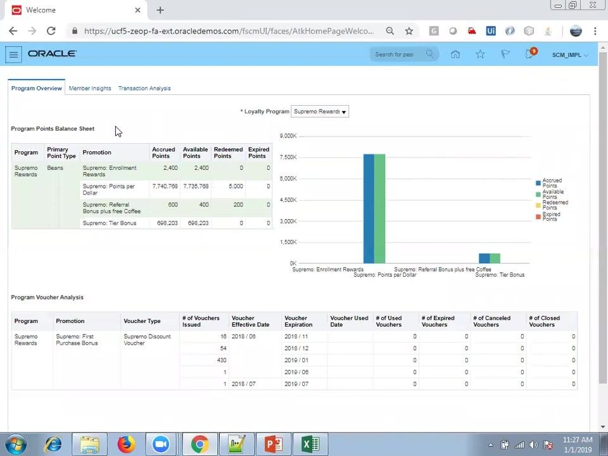The image size is (608, 456).
Task: Open Notepad++ from taskbar
Action: point(237,445)
